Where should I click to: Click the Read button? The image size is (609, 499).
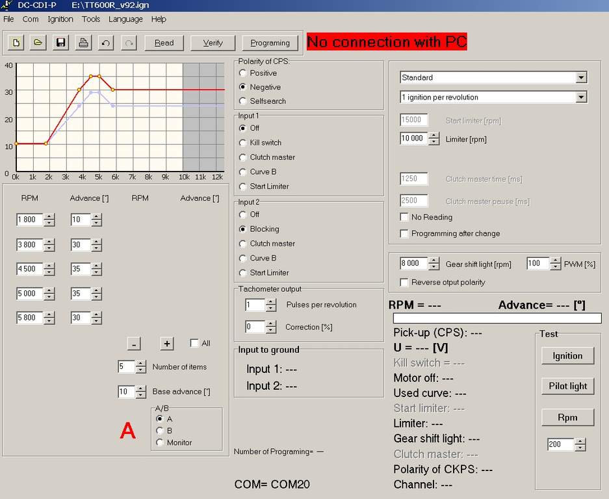click(x=164, y=43)
